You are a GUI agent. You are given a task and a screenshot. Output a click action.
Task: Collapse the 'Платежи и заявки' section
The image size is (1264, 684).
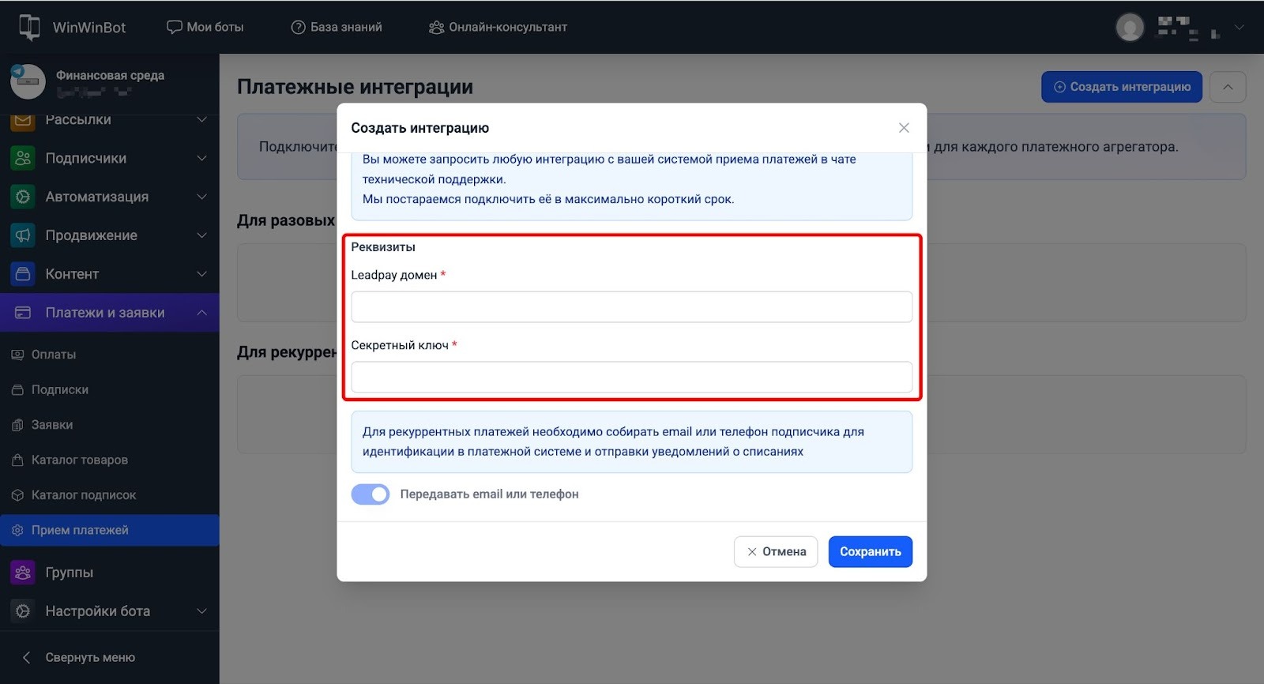point(201,313)
